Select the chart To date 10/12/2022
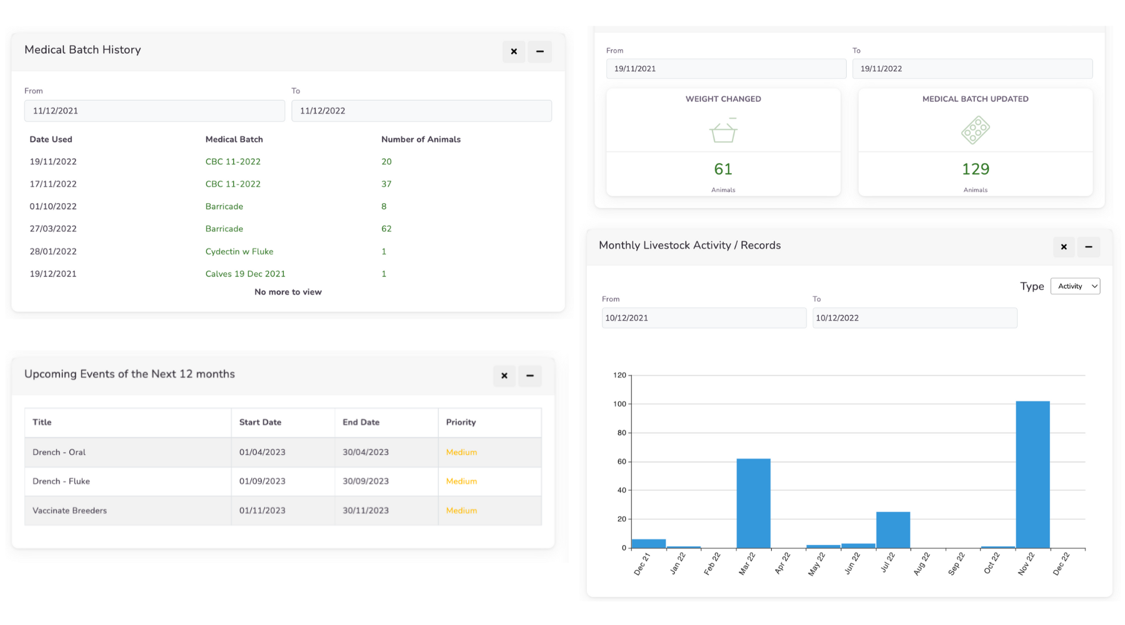Viewport: 1125px width, 625px height. (914, 317)
